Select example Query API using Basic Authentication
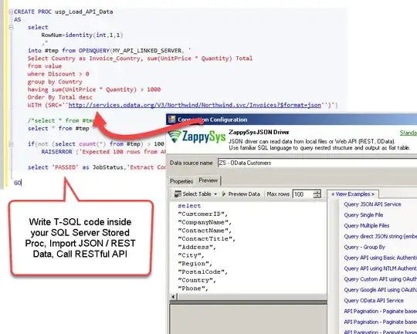 [x=380, y=258]
